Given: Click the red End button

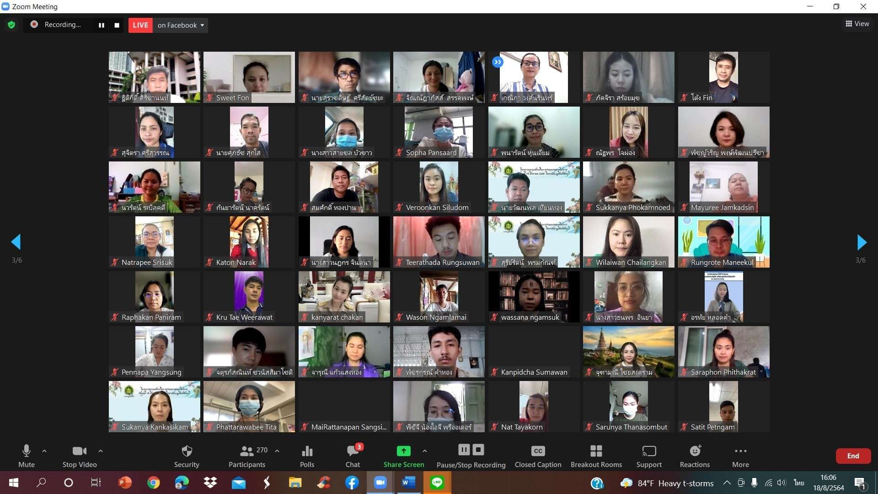Looking at the screenshot, I should click(x=853, y=456).
